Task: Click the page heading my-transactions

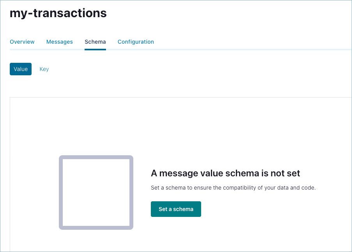Action: coord(58,13)
